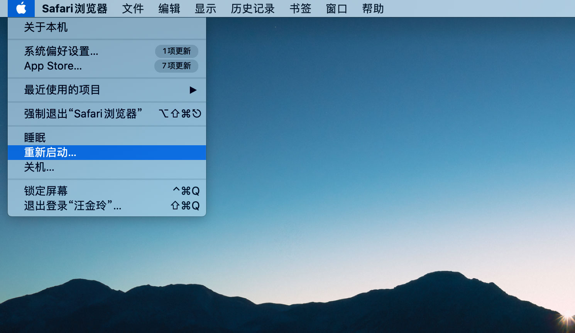Open 系统偏好设置 (System Preferences)
The height and width of the screenshot is (333, 575).
[x=61, y=51]
